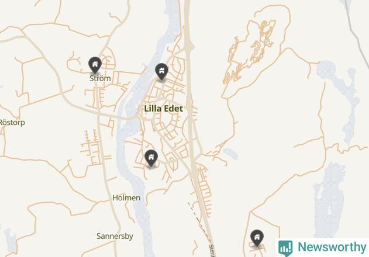Click the Newsworthy chart logo icon
This screenshot has width=369, height=257.
click(285, 248)
